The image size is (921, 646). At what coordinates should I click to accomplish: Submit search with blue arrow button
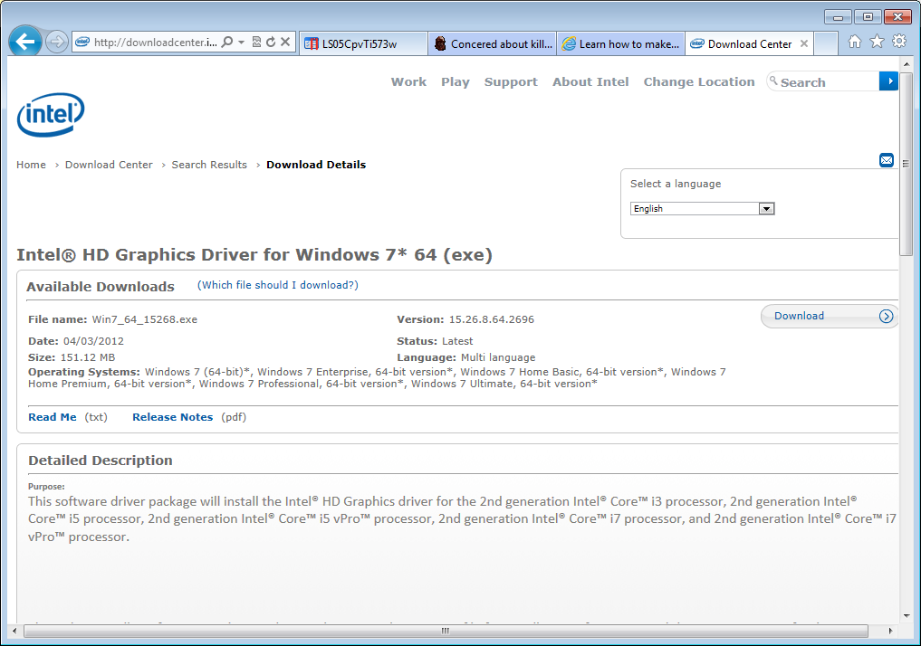tap(888, 81)
